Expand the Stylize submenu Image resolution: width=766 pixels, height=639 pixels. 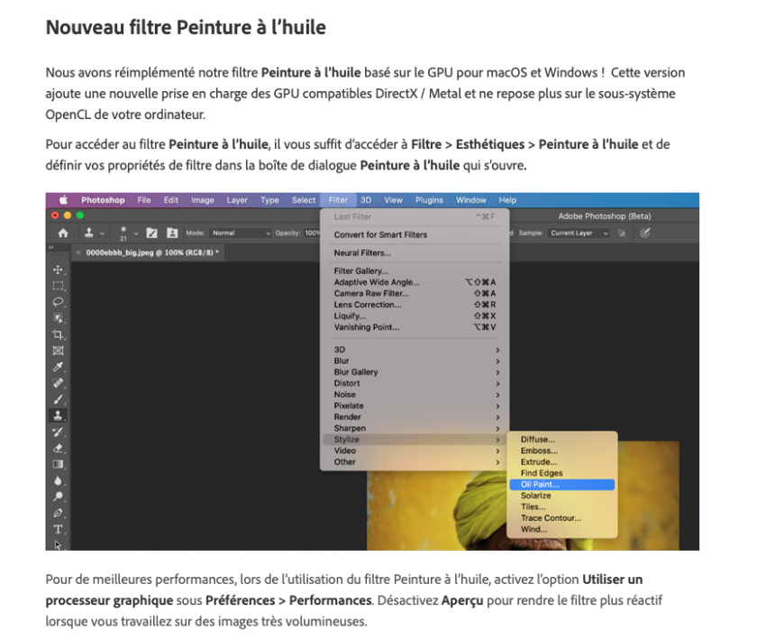click(x=415, y=440)
